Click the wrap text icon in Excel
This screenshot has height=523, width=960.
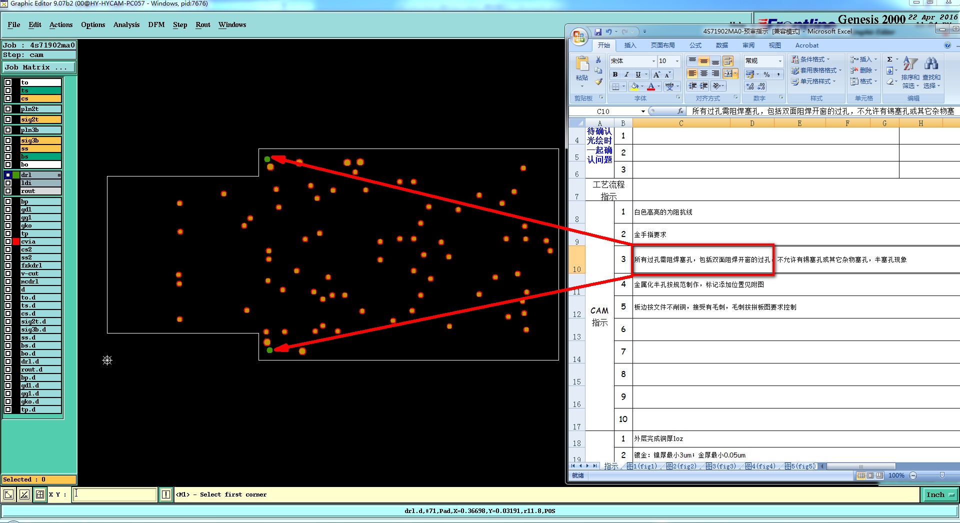coord(728,61)
